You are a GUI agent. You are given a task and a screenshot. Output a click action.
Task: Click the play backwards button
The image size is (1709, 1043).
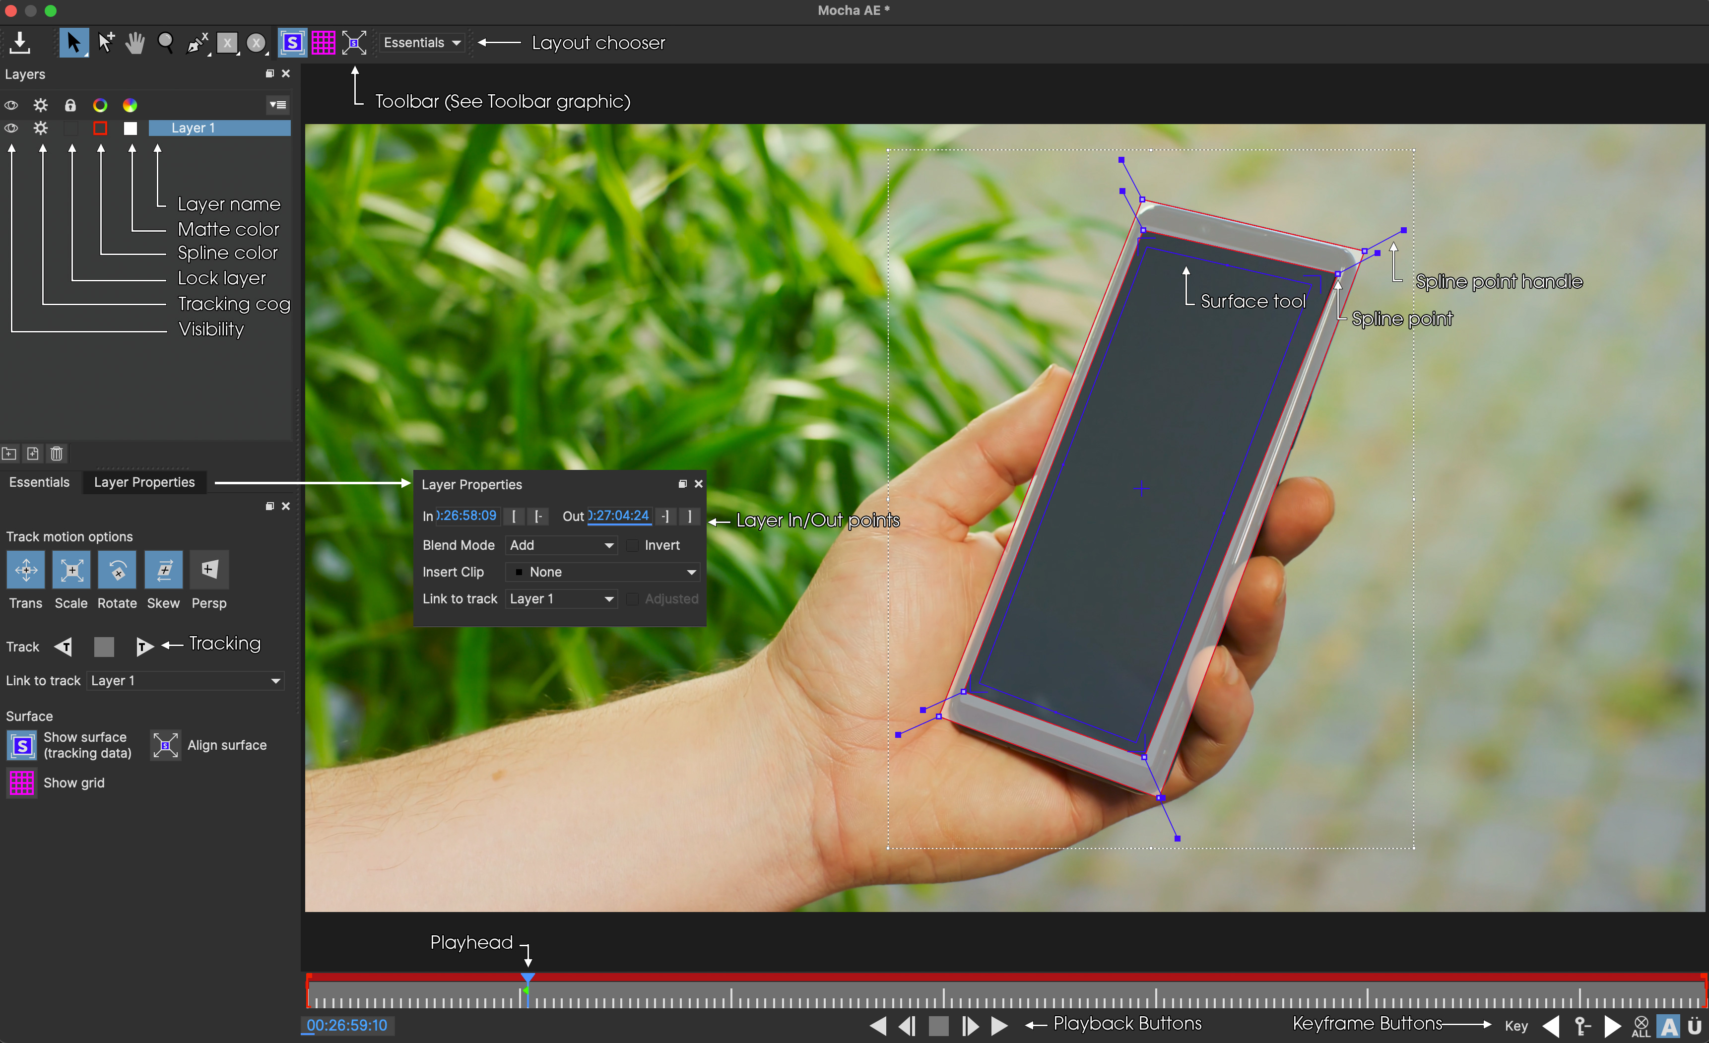tap(878, 1025)
